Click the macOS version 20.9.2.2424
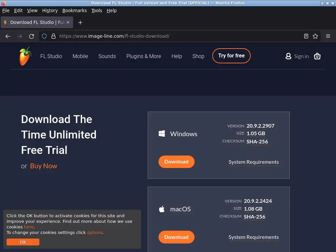This screenshot has width=336, height=252. [258, 201]
